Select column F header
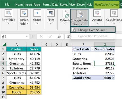The width and height of the screenshot is (122, 99). (83, 44)
